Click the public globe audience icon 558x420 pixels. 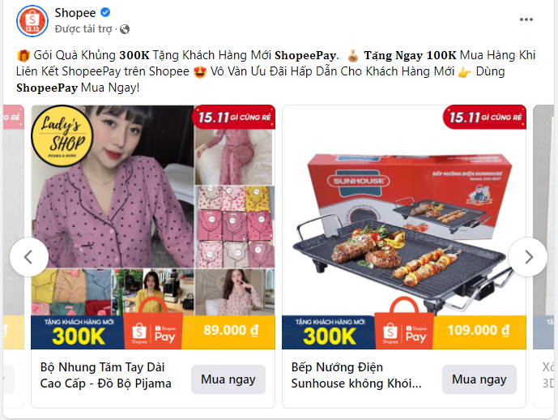(x=125, y=29)
